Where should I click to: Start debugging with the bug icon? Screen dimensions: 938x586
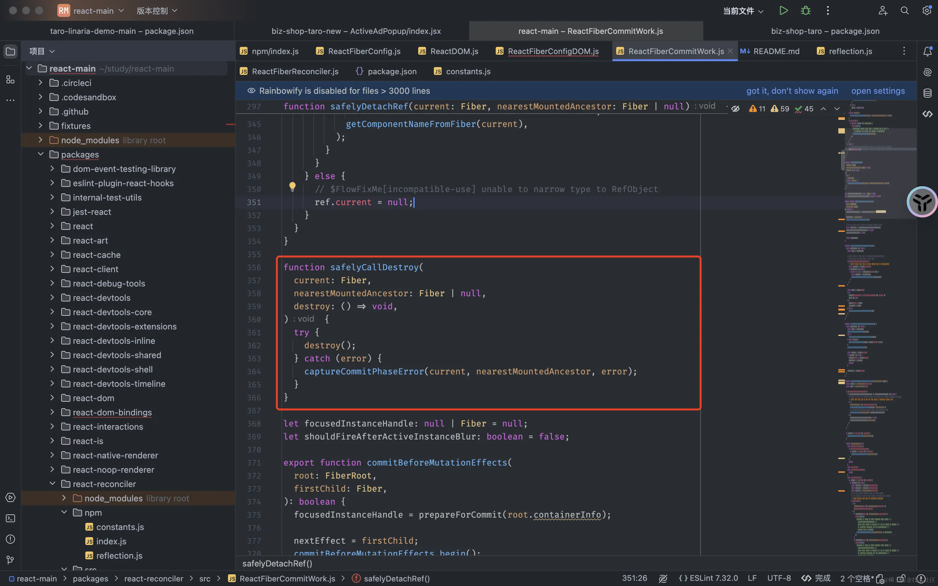(x=805, y=10)
